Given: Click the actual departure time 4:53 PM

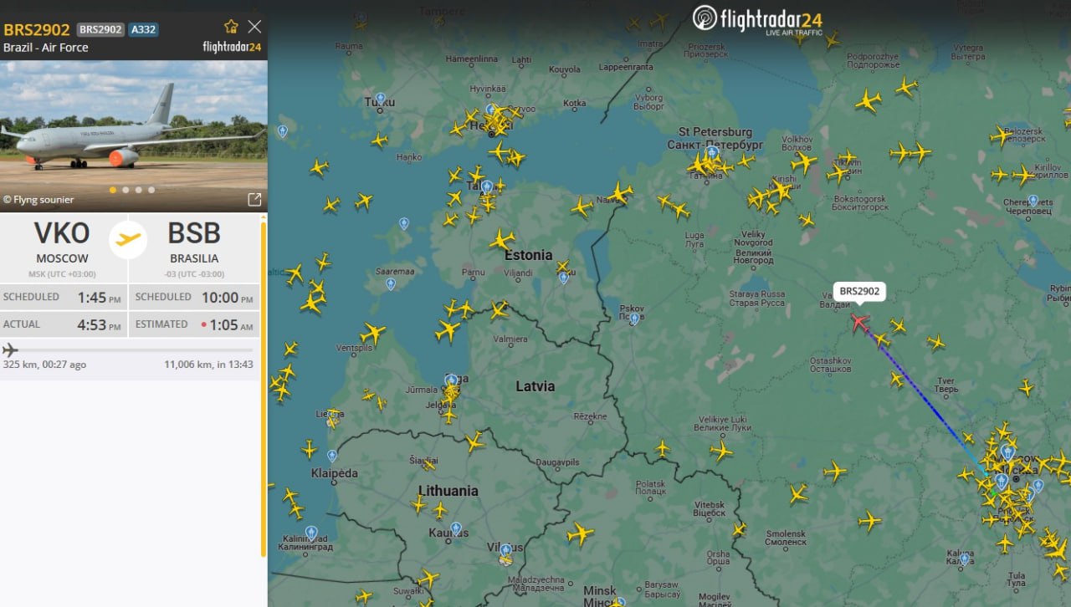Looking at the screenshot, I should [x=99, y=324].
